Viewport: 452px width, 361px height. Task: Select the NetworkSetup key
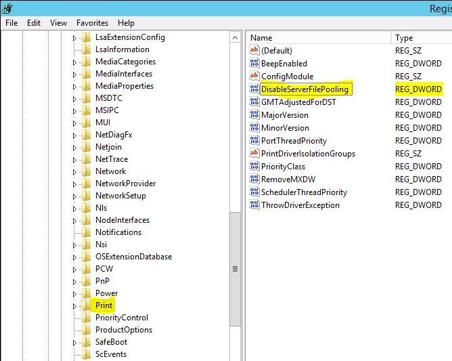pos(120,196)
